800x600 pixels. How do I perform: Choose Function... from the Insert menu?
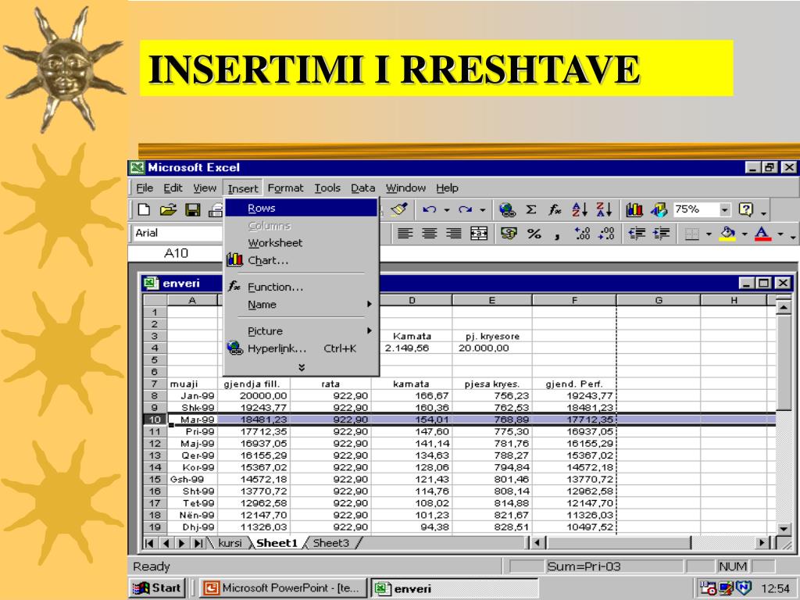pyautogui.click(x=301, y=287)
